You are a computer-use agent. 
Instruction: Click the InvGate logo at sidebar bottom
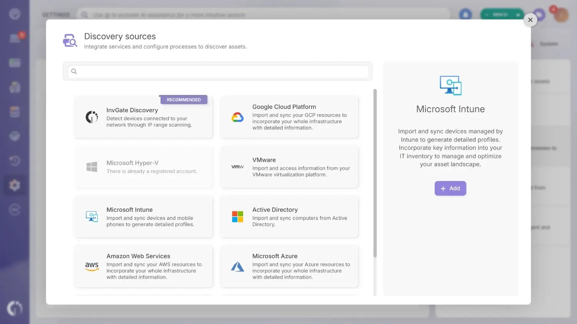coord(15,308)
